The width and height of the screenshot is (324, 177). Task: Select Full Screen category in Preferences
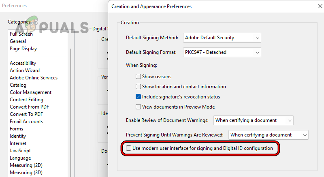pyautogui.click(x=21, y=34)
